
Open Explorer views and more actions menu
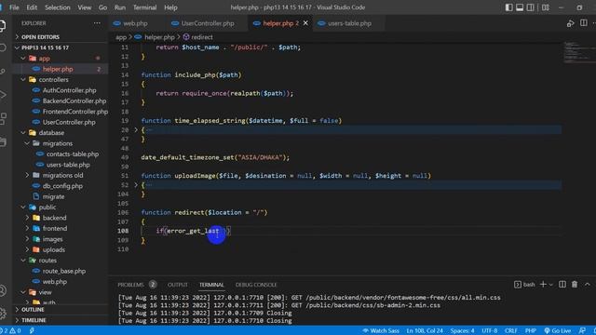[x=97, y=23]
